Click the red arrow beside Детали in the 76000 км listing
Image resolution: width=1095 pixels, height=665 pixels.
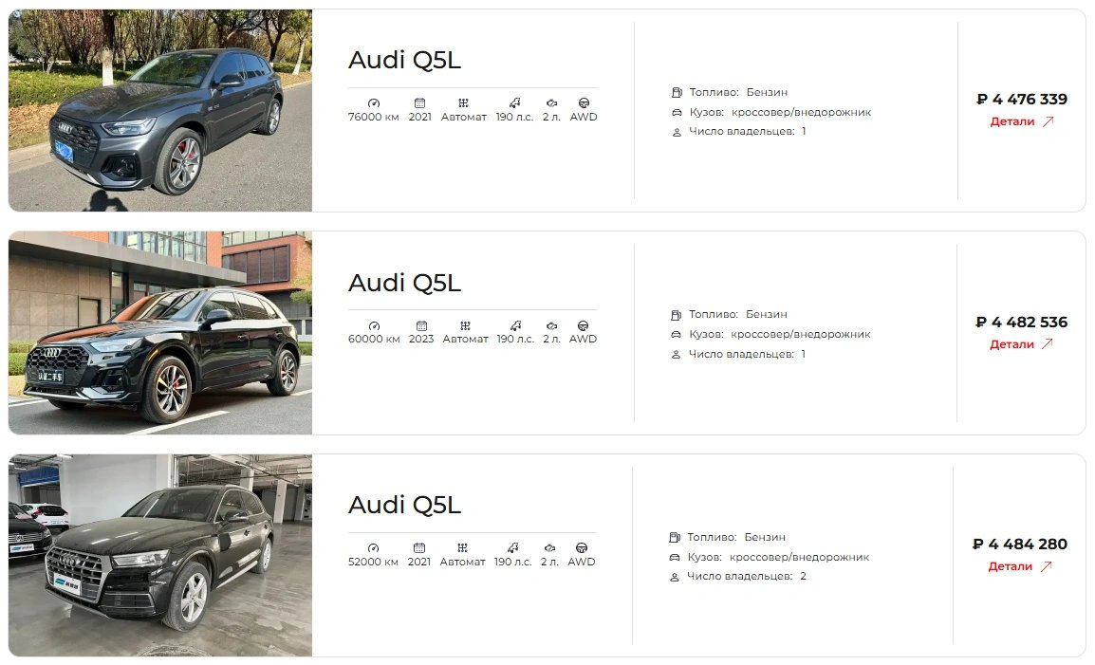pos(1048,121)
